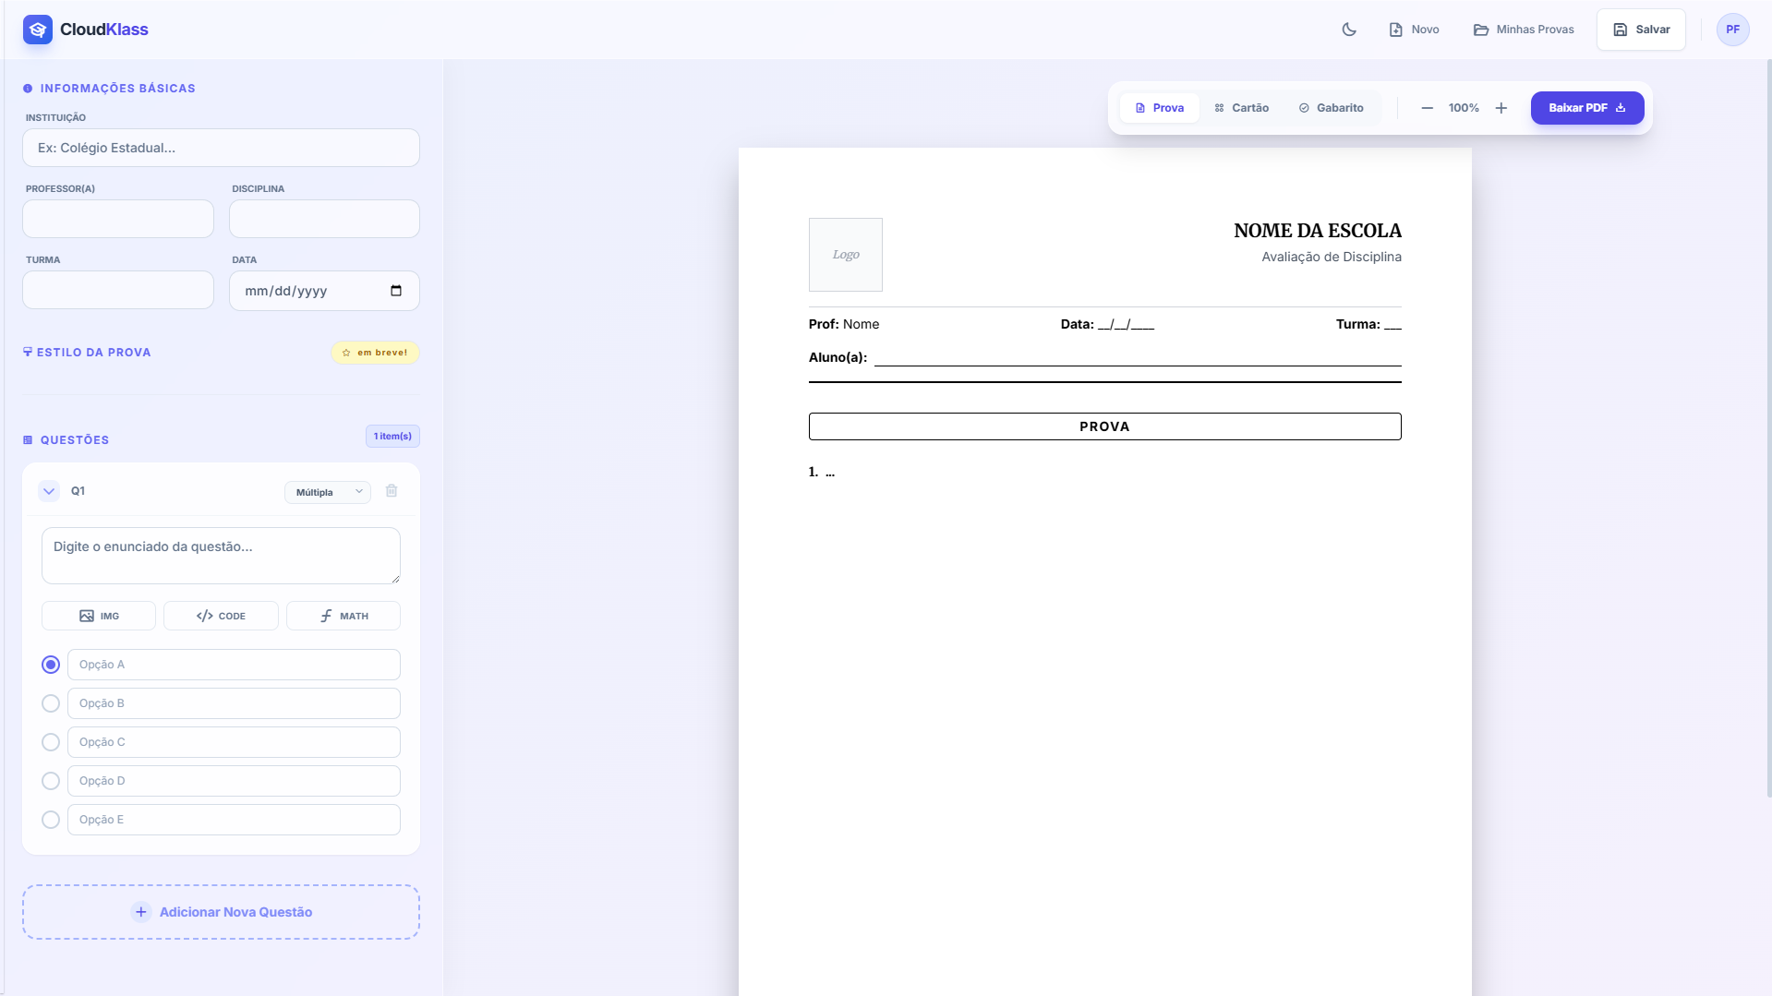Image resolution: width=1772 pixels, height=996 pixels.
Task: Mark Opção B as the correct answer
Action: [x=51, y=703]
